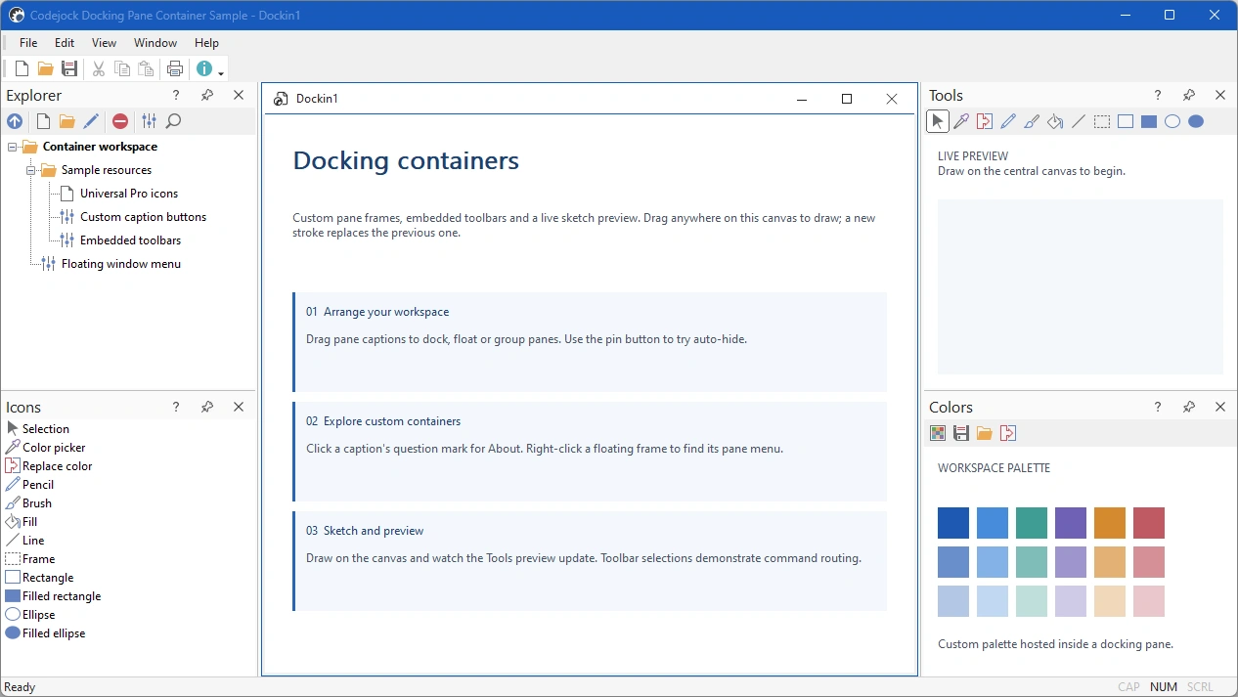Click the Paste clipboard icon in main toolbar

(146, 68)
